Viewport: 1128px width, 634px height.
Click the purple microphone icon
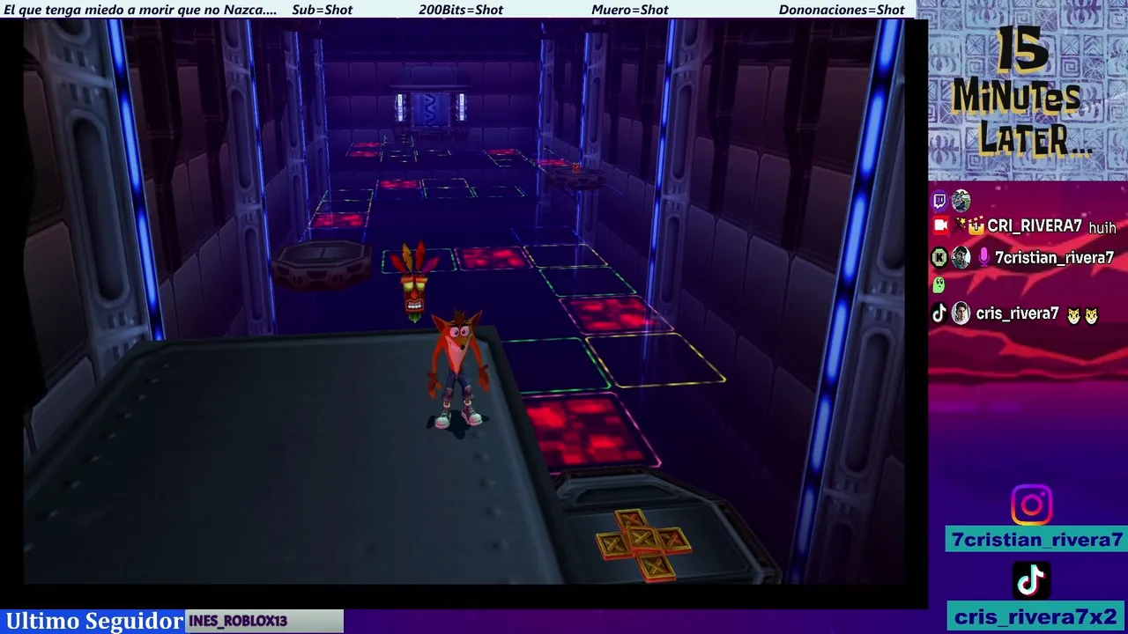[x=983, y=257]
